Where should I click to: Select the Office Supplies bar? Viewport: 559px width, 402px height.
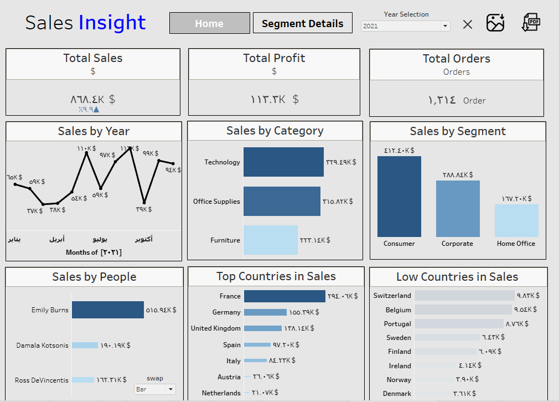[282, 201]
